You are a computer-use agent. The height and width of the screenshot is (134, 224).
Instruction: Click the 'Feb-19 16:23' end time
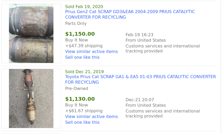[139, 35]
